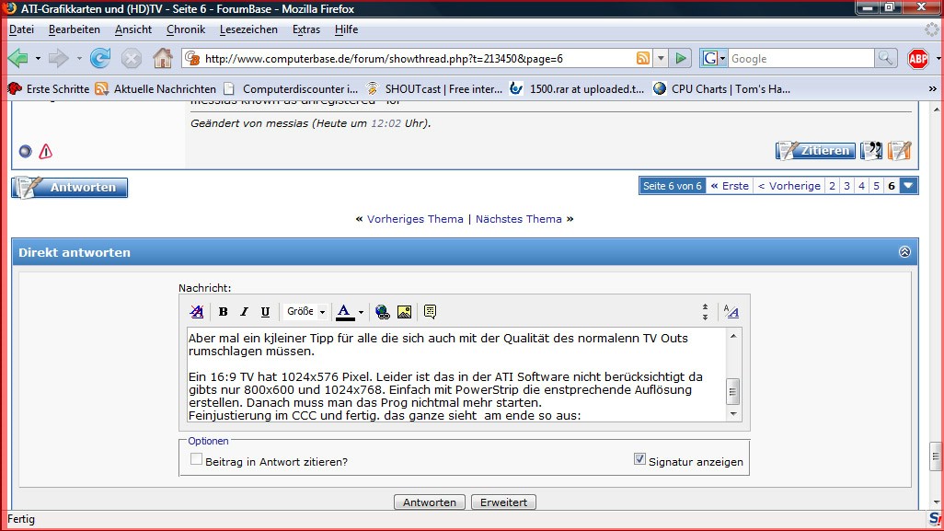The height and width of the screenshot is (531, 944).
Task: Click quick reply icon at post end
Action: click(900, 151)
